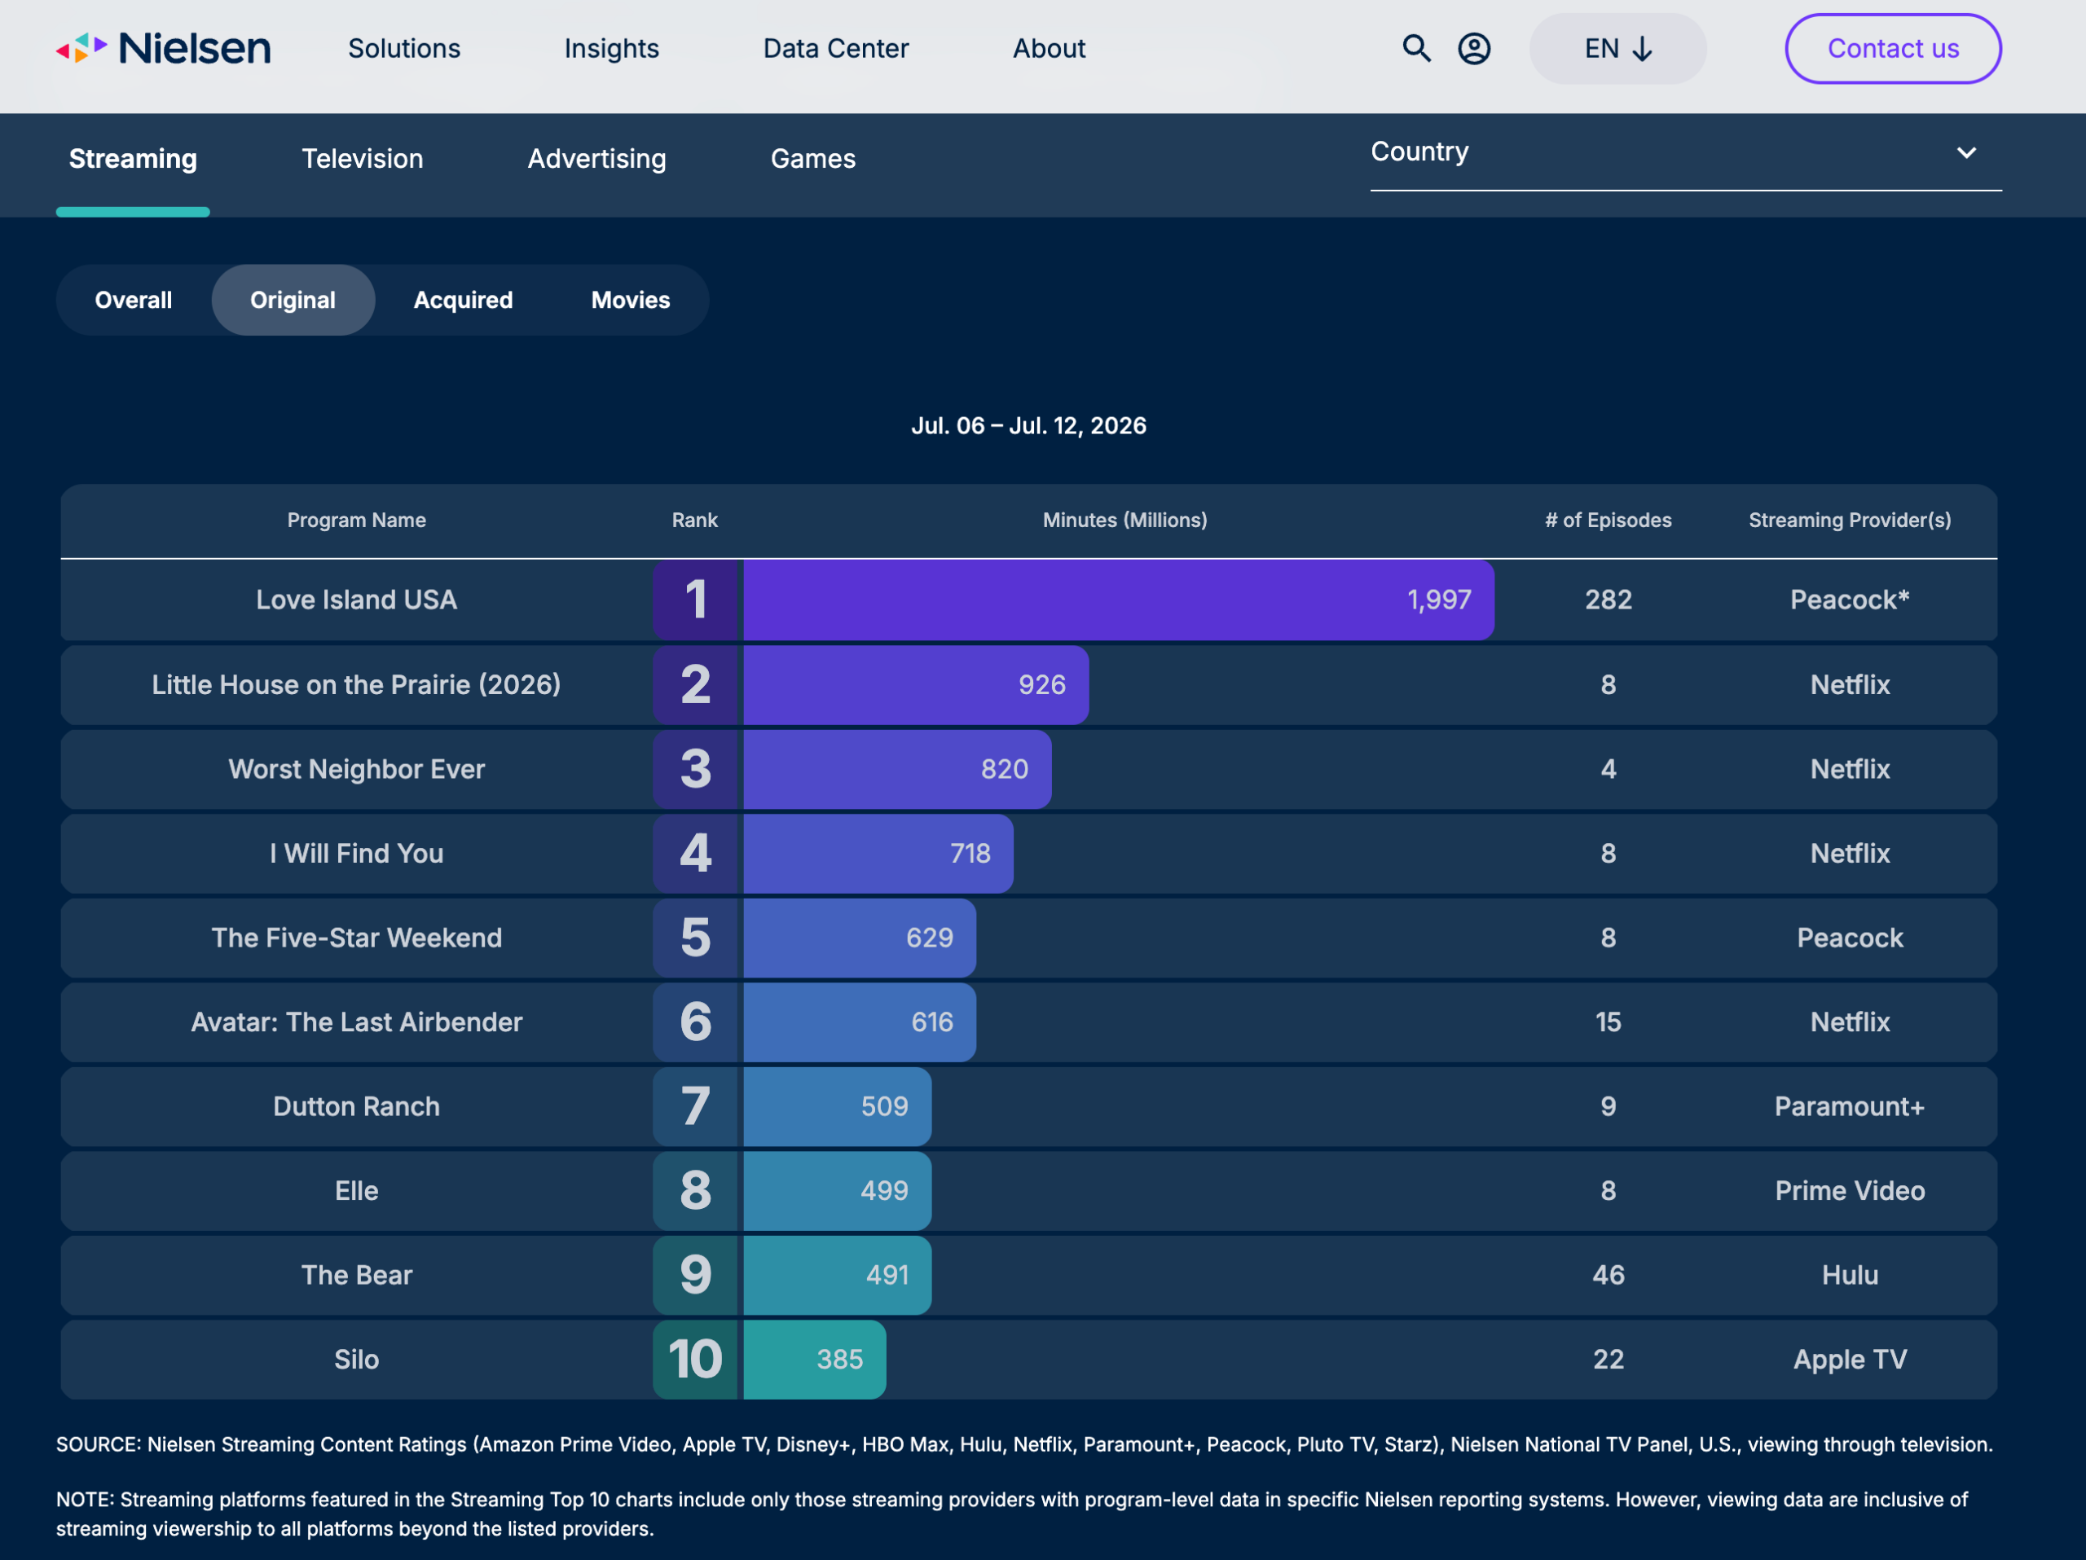Click 'Worst Neighbor Ever' program name
This screenshot has height=1560, width=2086.
(356, 769)
